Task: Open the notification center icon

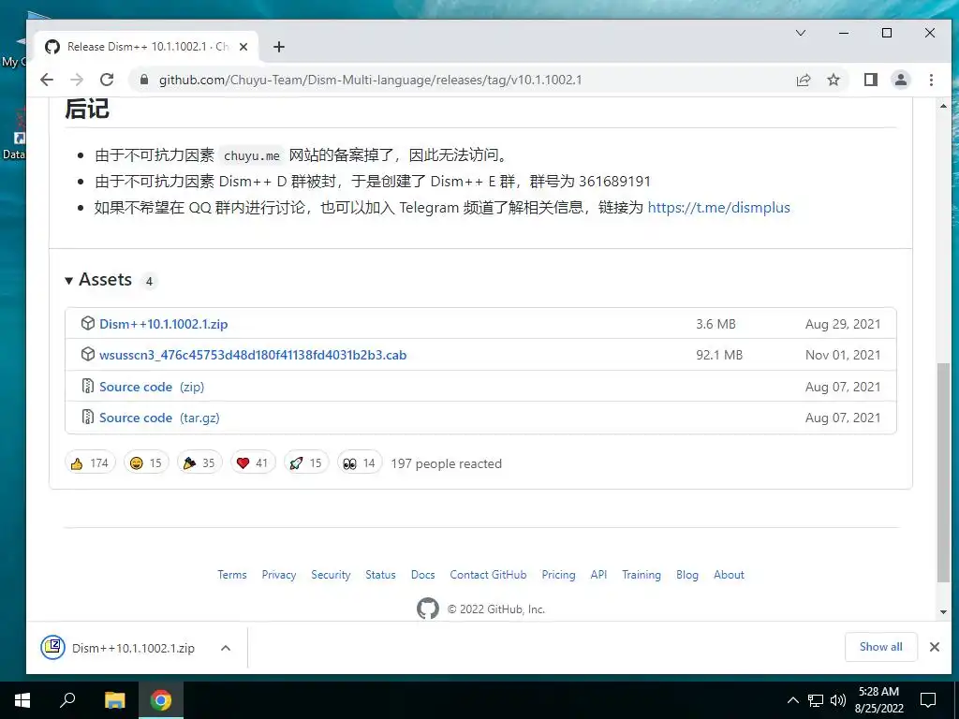Action: (928, 700)
